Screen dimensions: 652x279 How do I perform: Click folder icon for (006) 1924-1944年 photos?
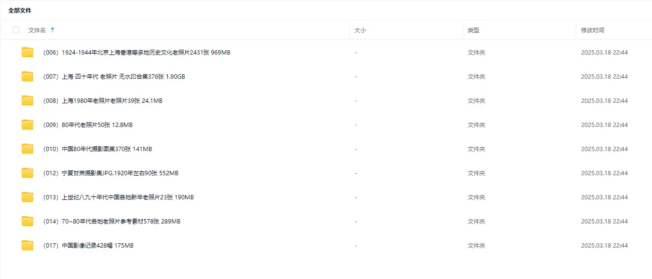tap(27, 53)
